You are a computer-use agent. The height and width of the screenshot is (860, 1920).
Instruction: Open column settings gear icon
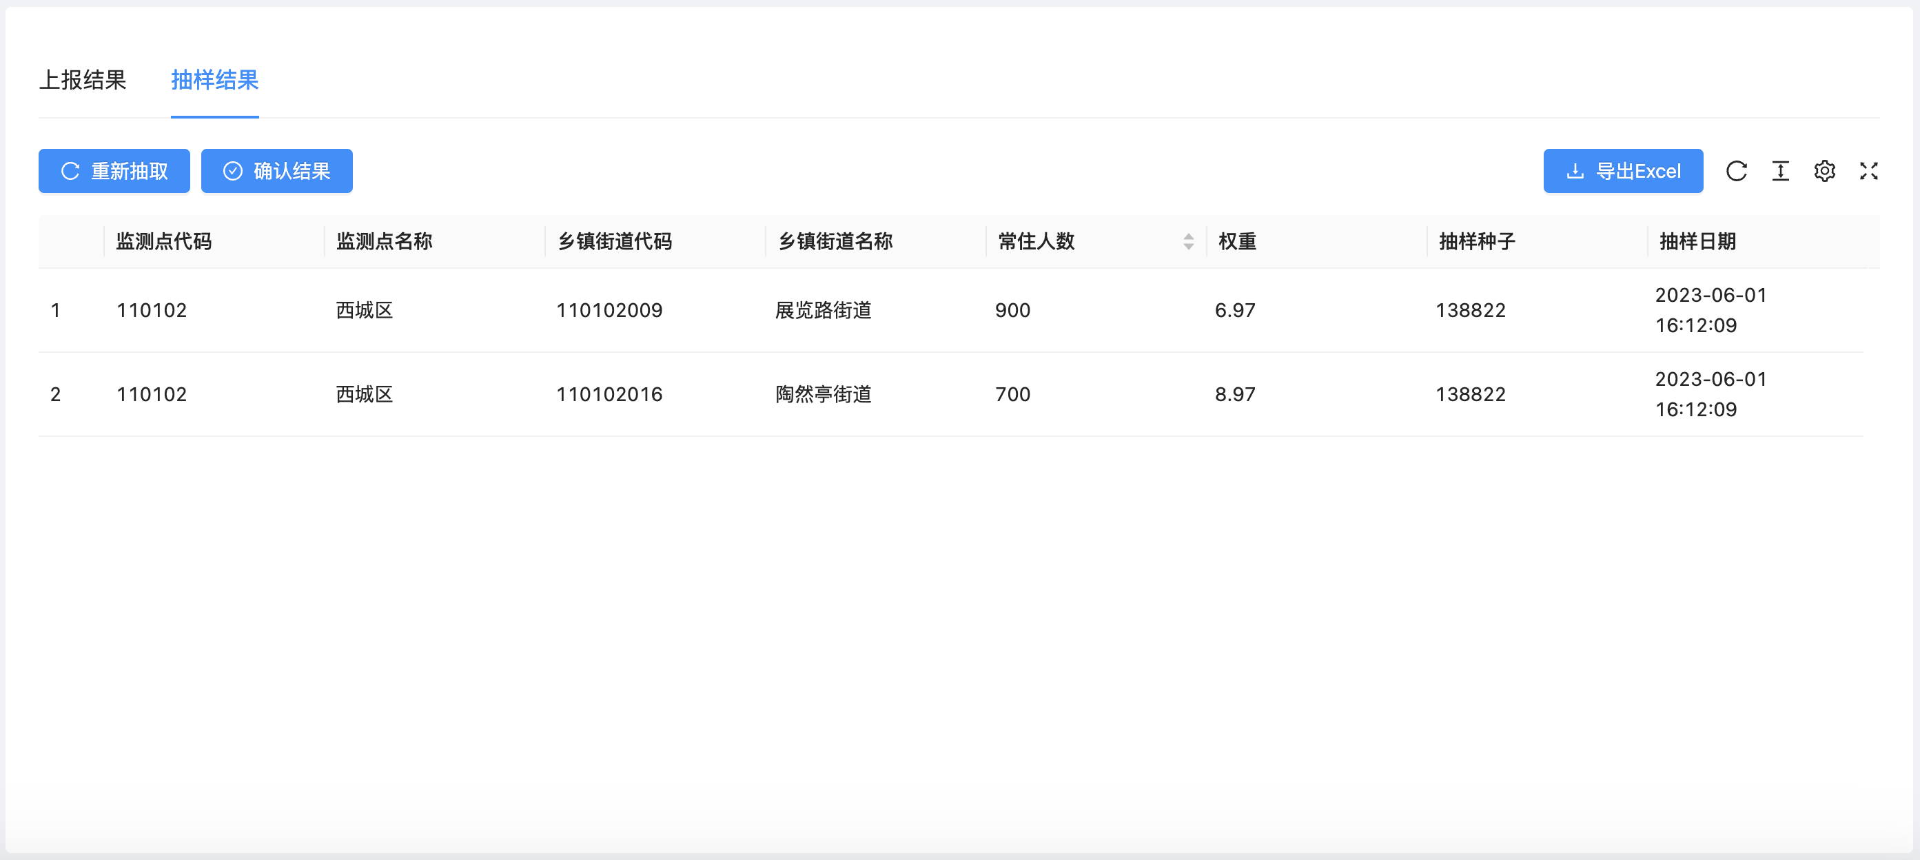pyautogui.click(x=1824, y=171)
